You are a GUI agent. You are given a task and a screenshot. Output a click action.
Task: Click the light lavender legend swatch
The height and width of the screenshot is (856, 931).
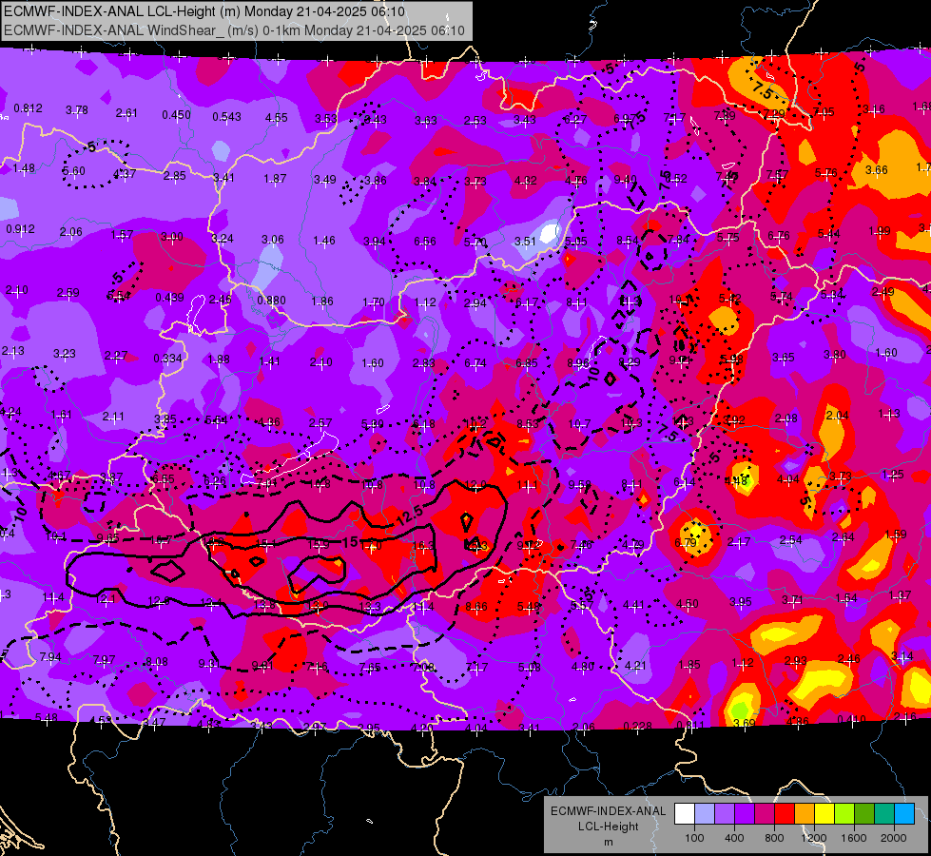(705, 814)
